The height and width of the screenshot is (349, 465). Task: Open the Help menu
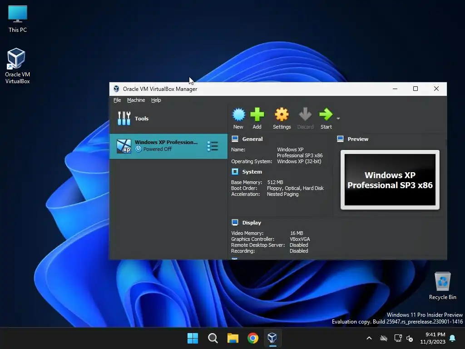[156, 100]
